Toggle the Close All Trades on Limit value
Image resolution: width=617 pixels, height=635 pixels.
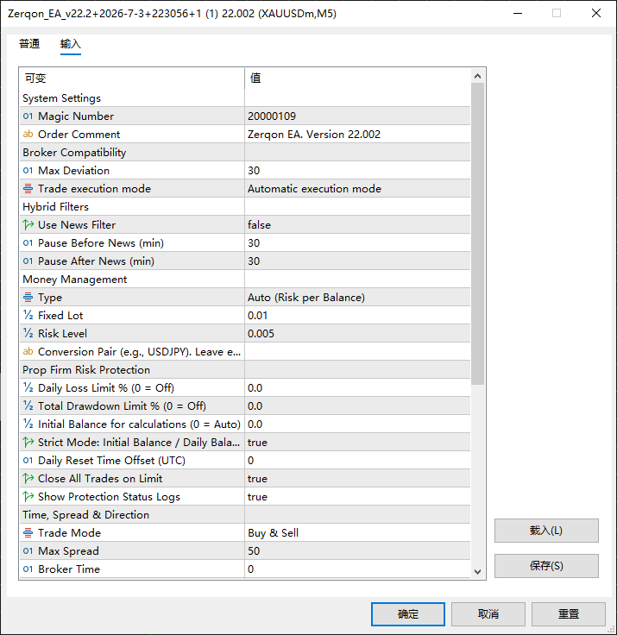[x=357, y=479]
